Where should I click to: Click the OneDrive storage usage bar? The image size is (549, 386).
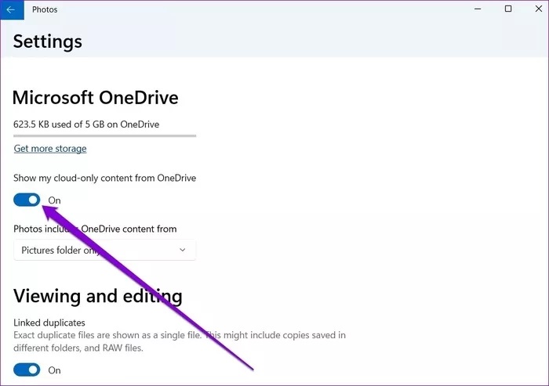point(104,136)
